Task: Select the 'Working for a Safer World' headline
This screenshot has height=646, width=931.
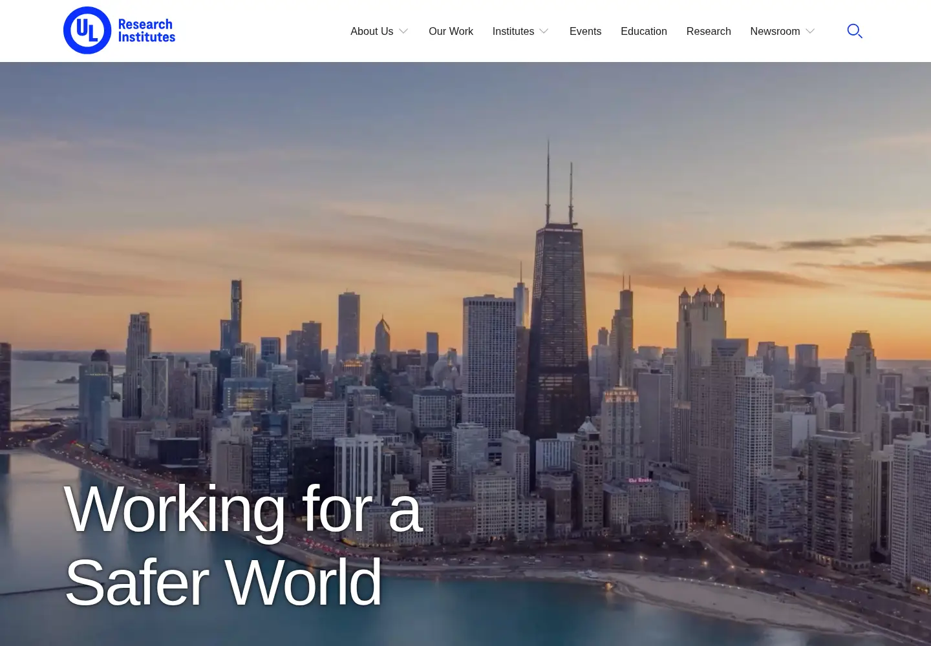Action: 243,546
